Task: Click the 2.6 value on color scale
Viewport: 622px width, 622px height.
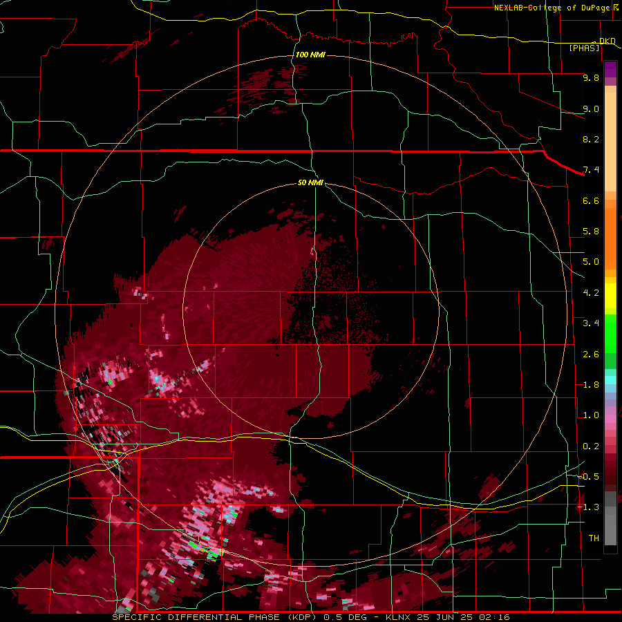Action: (591, 355)
